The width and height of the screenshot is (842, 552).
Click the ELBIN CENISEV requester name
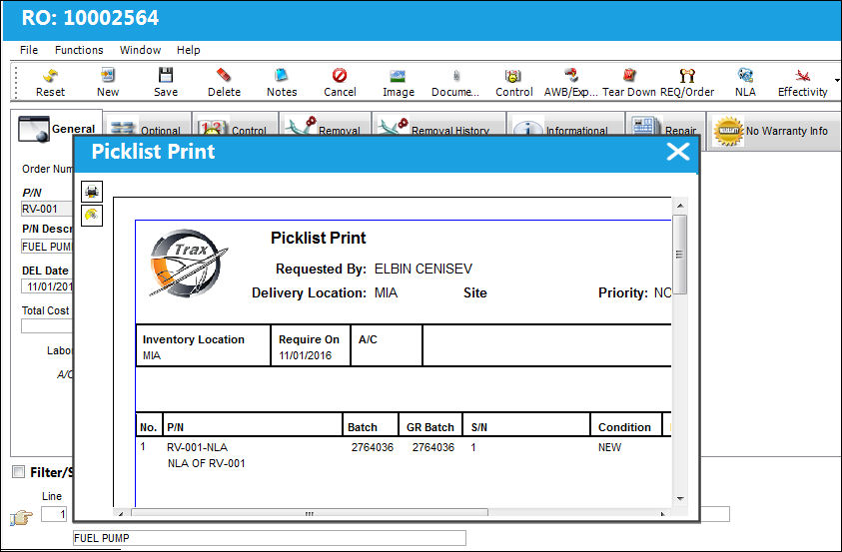coord(423,269)
